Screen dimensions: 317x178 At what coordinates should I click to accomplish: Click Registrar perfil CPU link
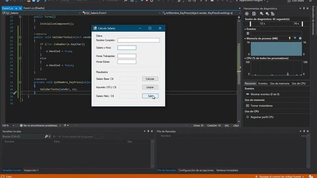coord(262,117)
